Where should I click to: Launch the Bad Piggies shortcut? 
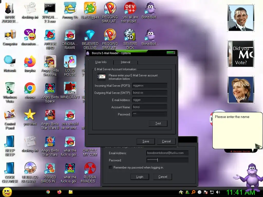click(x=90, y=11)
